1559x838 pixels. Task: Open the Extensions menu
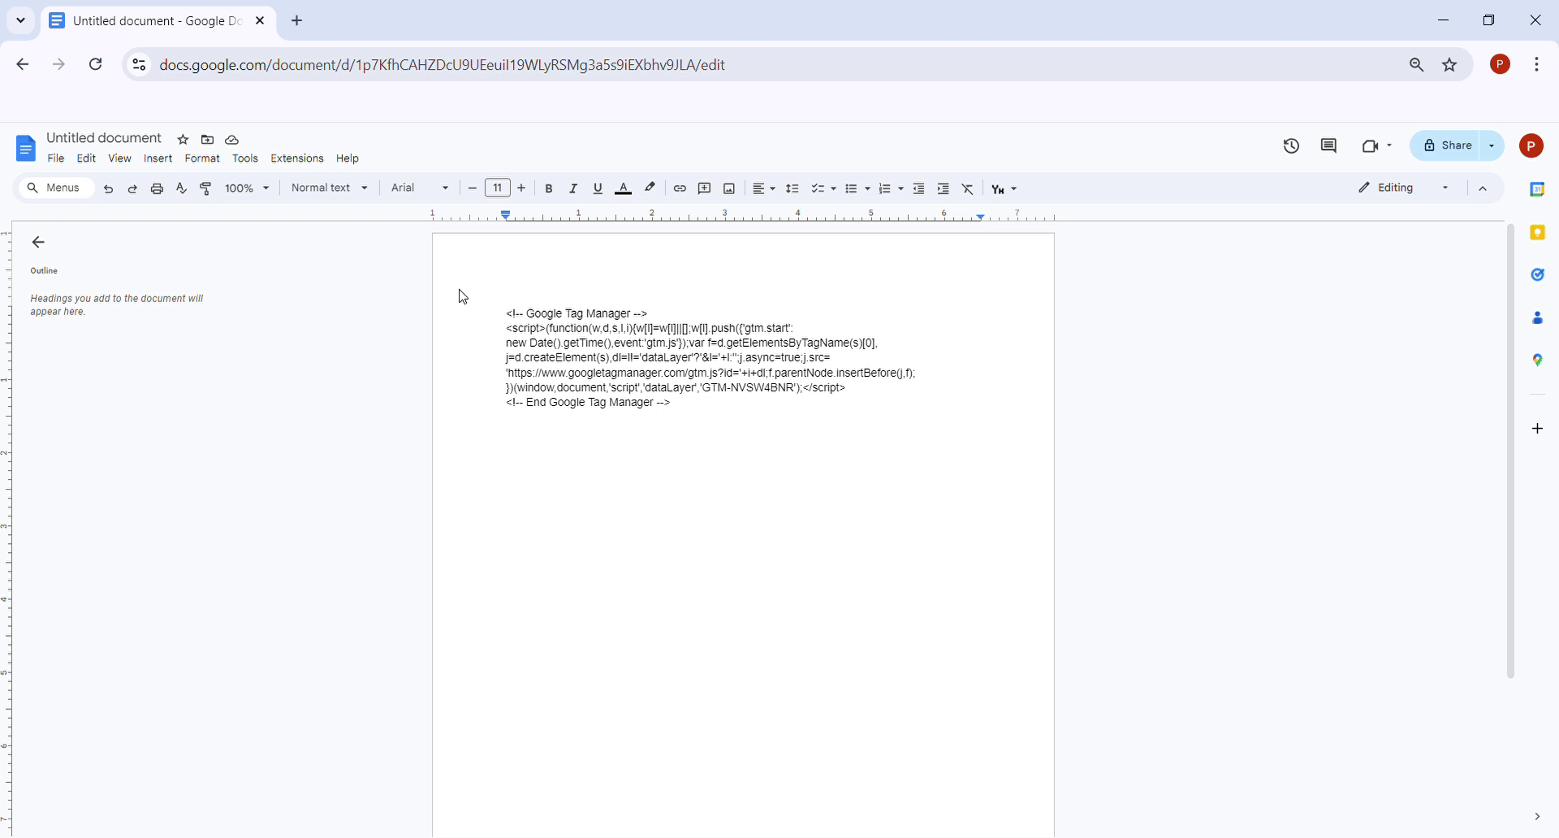[x=297, y=159]
